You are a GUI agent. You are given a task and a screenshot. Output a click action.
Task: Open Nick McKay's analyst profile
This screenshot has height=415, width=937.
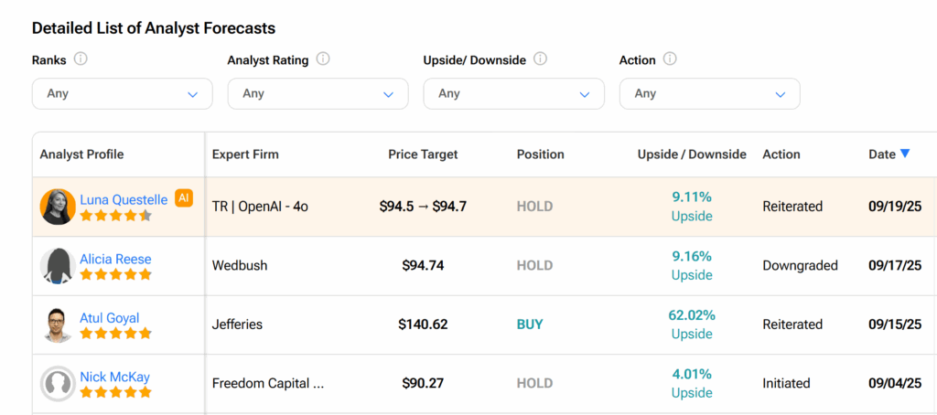click(114, 377)
